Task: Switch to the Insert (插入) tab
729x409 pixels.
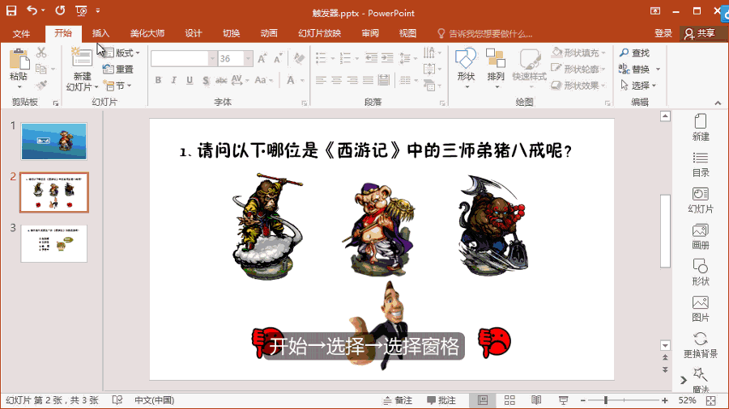Action: [x=100, y=33]
